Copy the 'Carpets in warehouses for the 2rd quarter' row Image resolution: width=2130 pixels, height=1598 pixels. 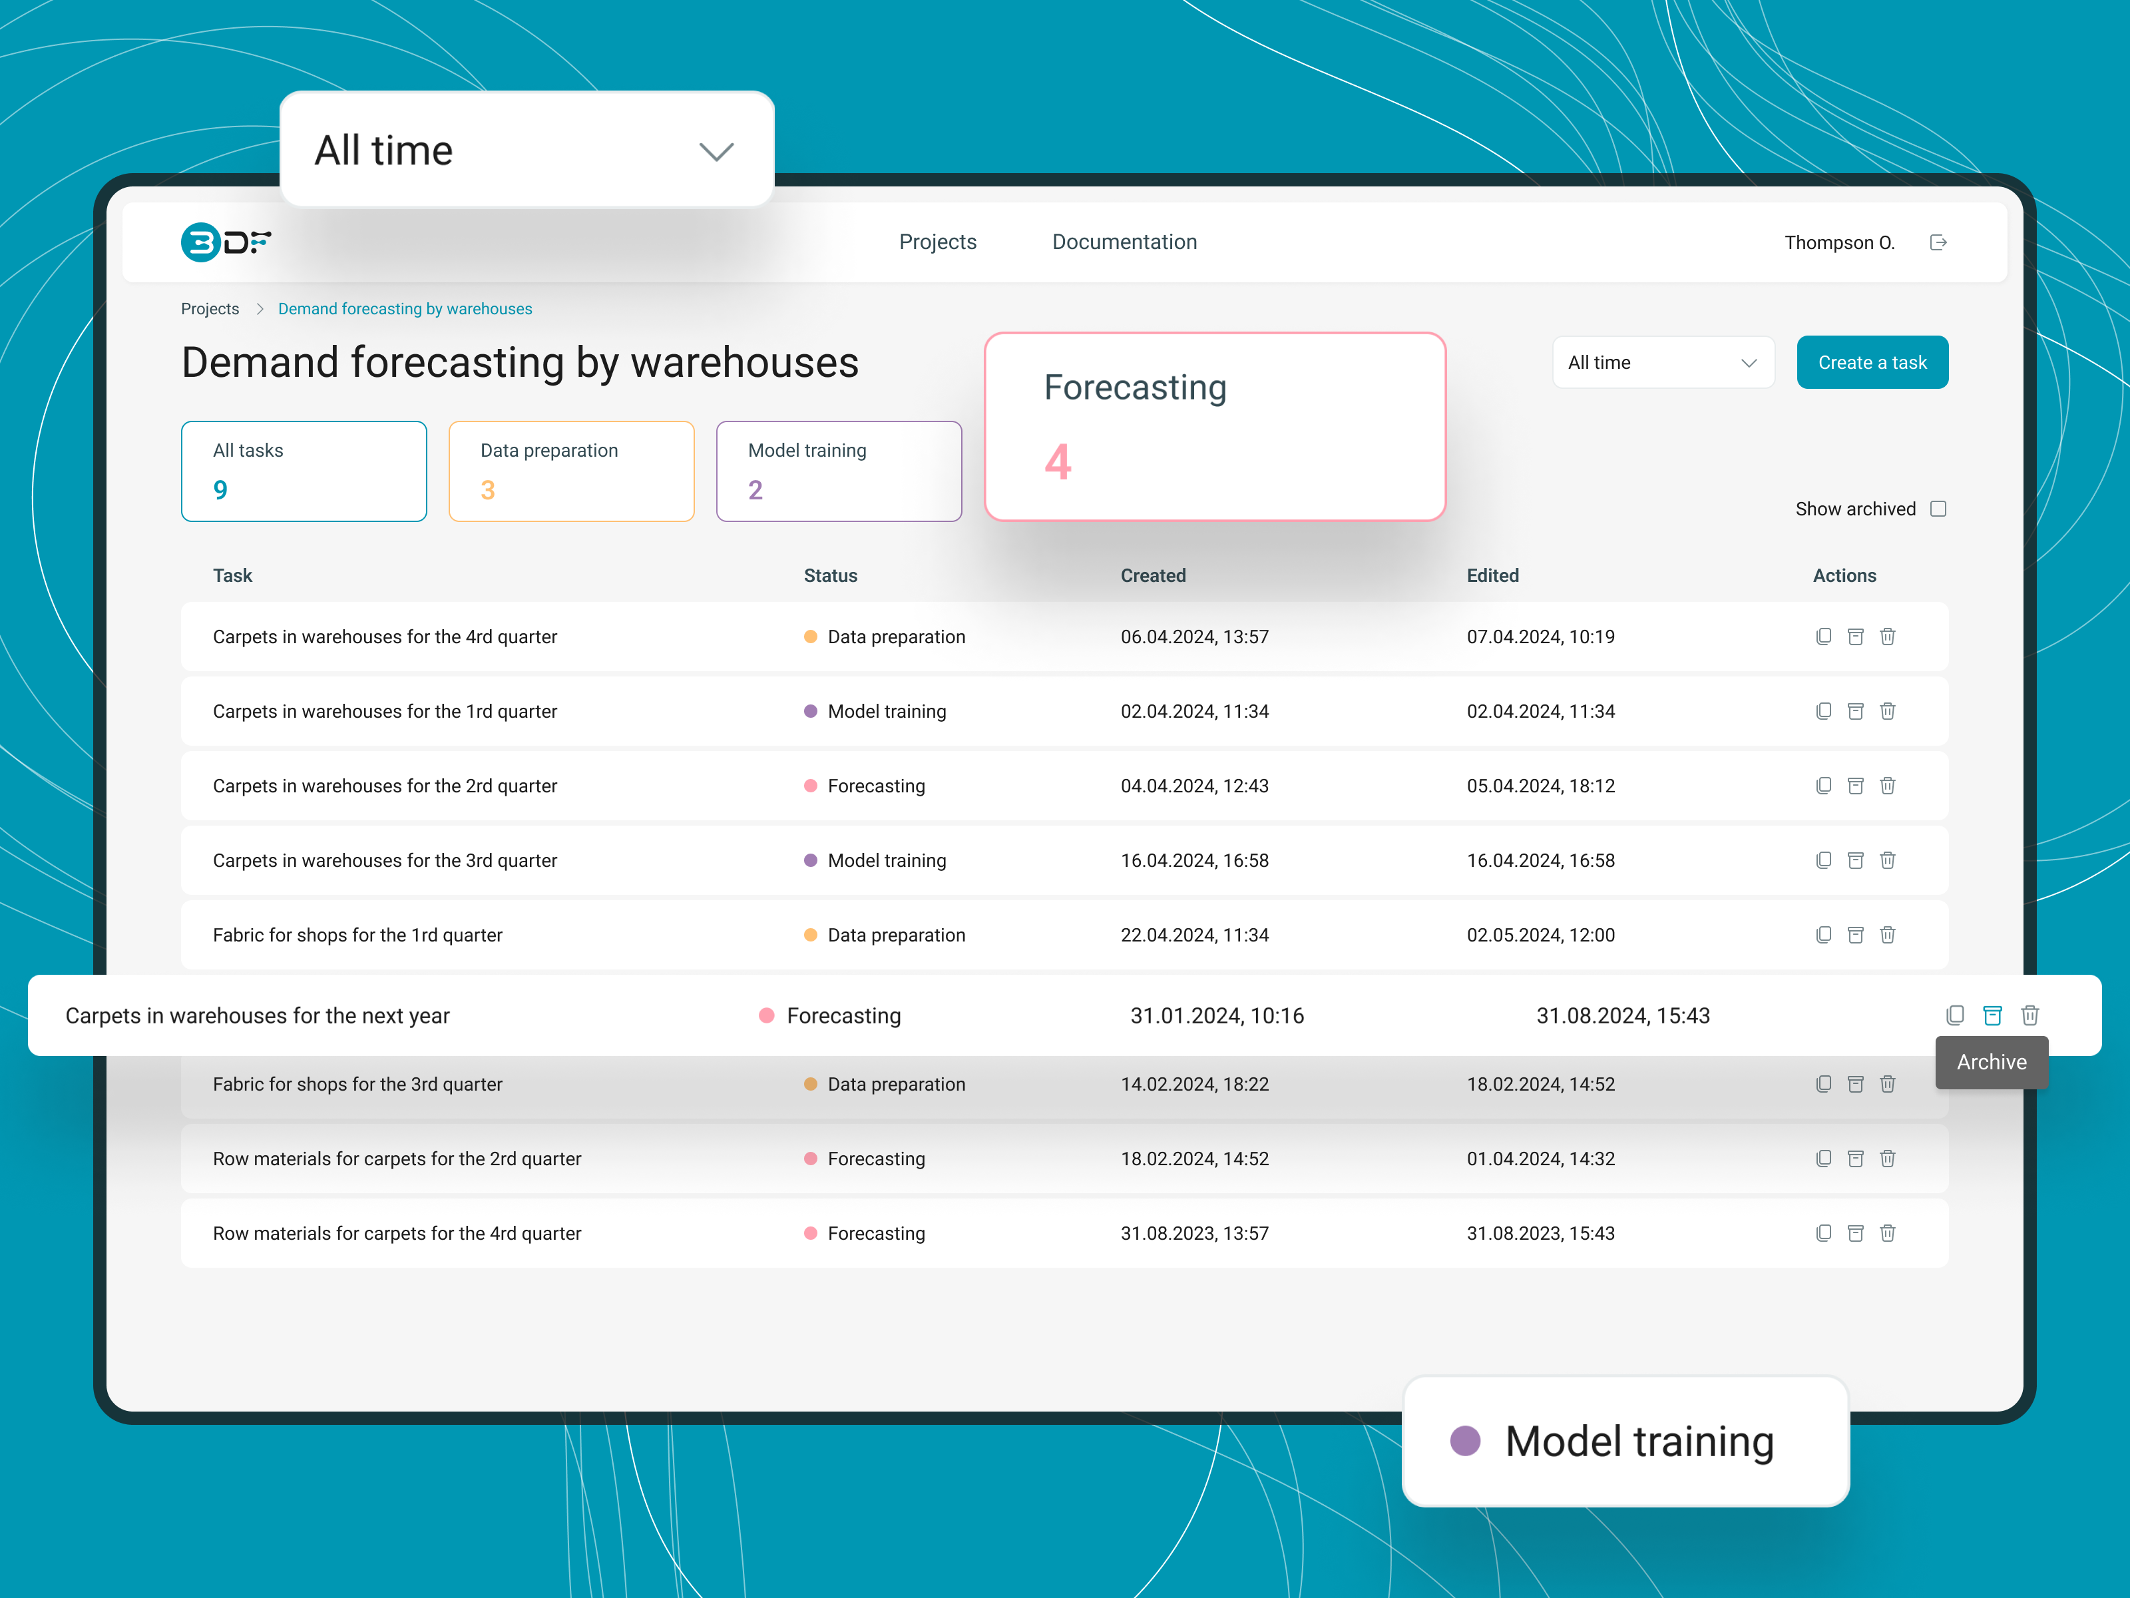coord(1823,786)
